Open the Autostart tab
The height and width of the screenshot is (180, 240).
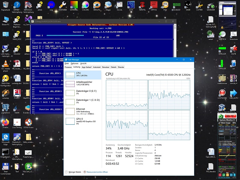click(97, 67)
